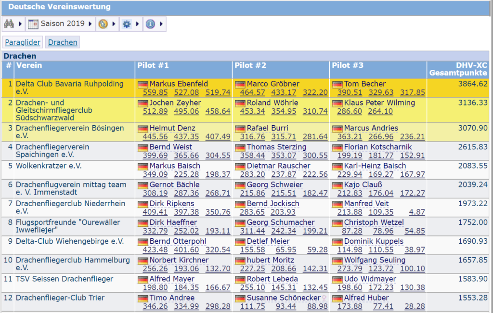Screen dimensions: 493x313
Task: Click the flag icon beside Marcus Andries
Action: [337, 129]
